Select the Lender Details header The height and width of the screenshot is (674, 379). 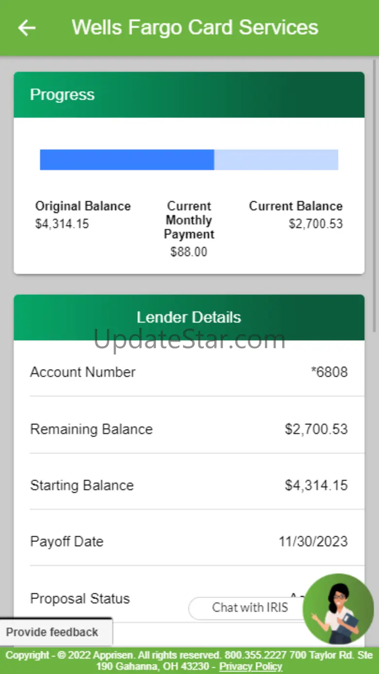pos(189,317)
